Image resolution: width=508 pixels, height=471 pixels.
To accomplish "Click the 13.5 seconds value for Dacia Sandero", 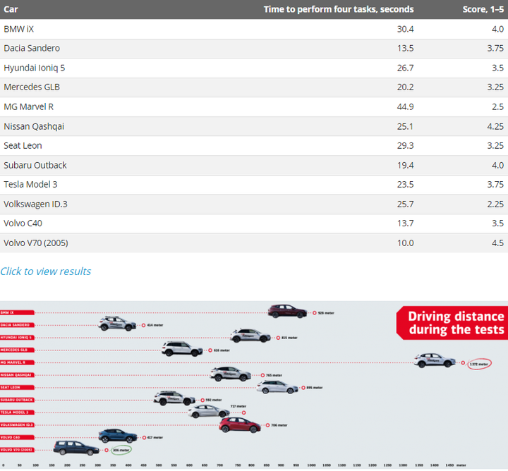I will click(x=405, y=48).
